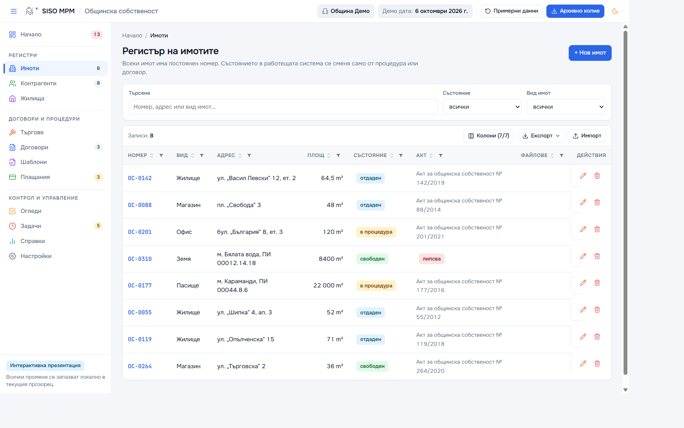Edit property OC-0142 with pencil icon
Viewport: 684px width, 428px height.
pyautogui.click(x=583, y=176)
